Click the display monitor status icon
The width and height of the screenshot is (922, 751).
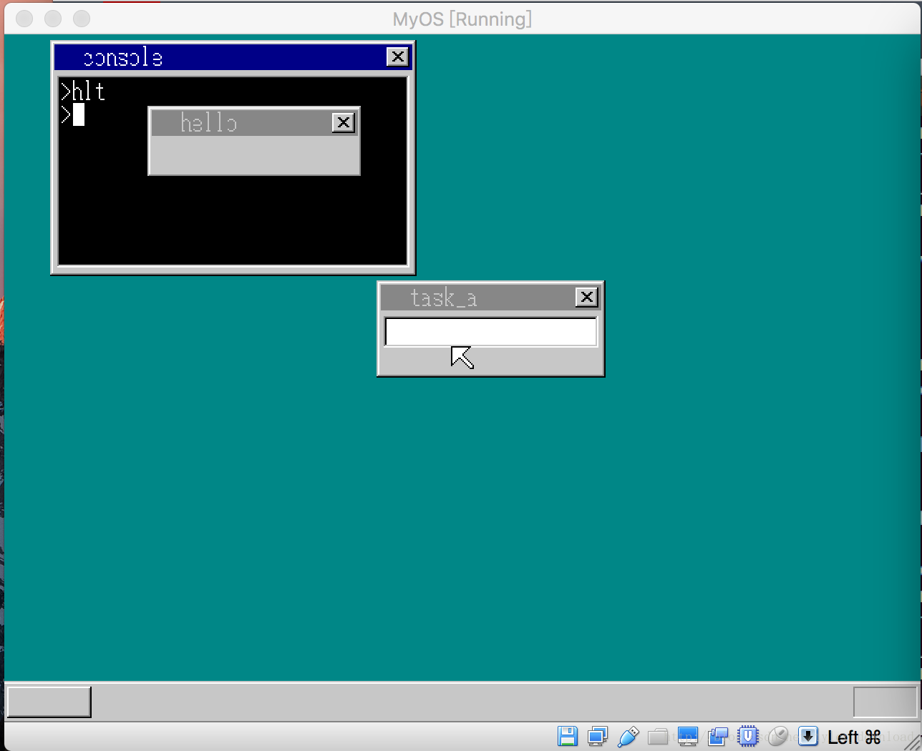(x=688, y=736)
